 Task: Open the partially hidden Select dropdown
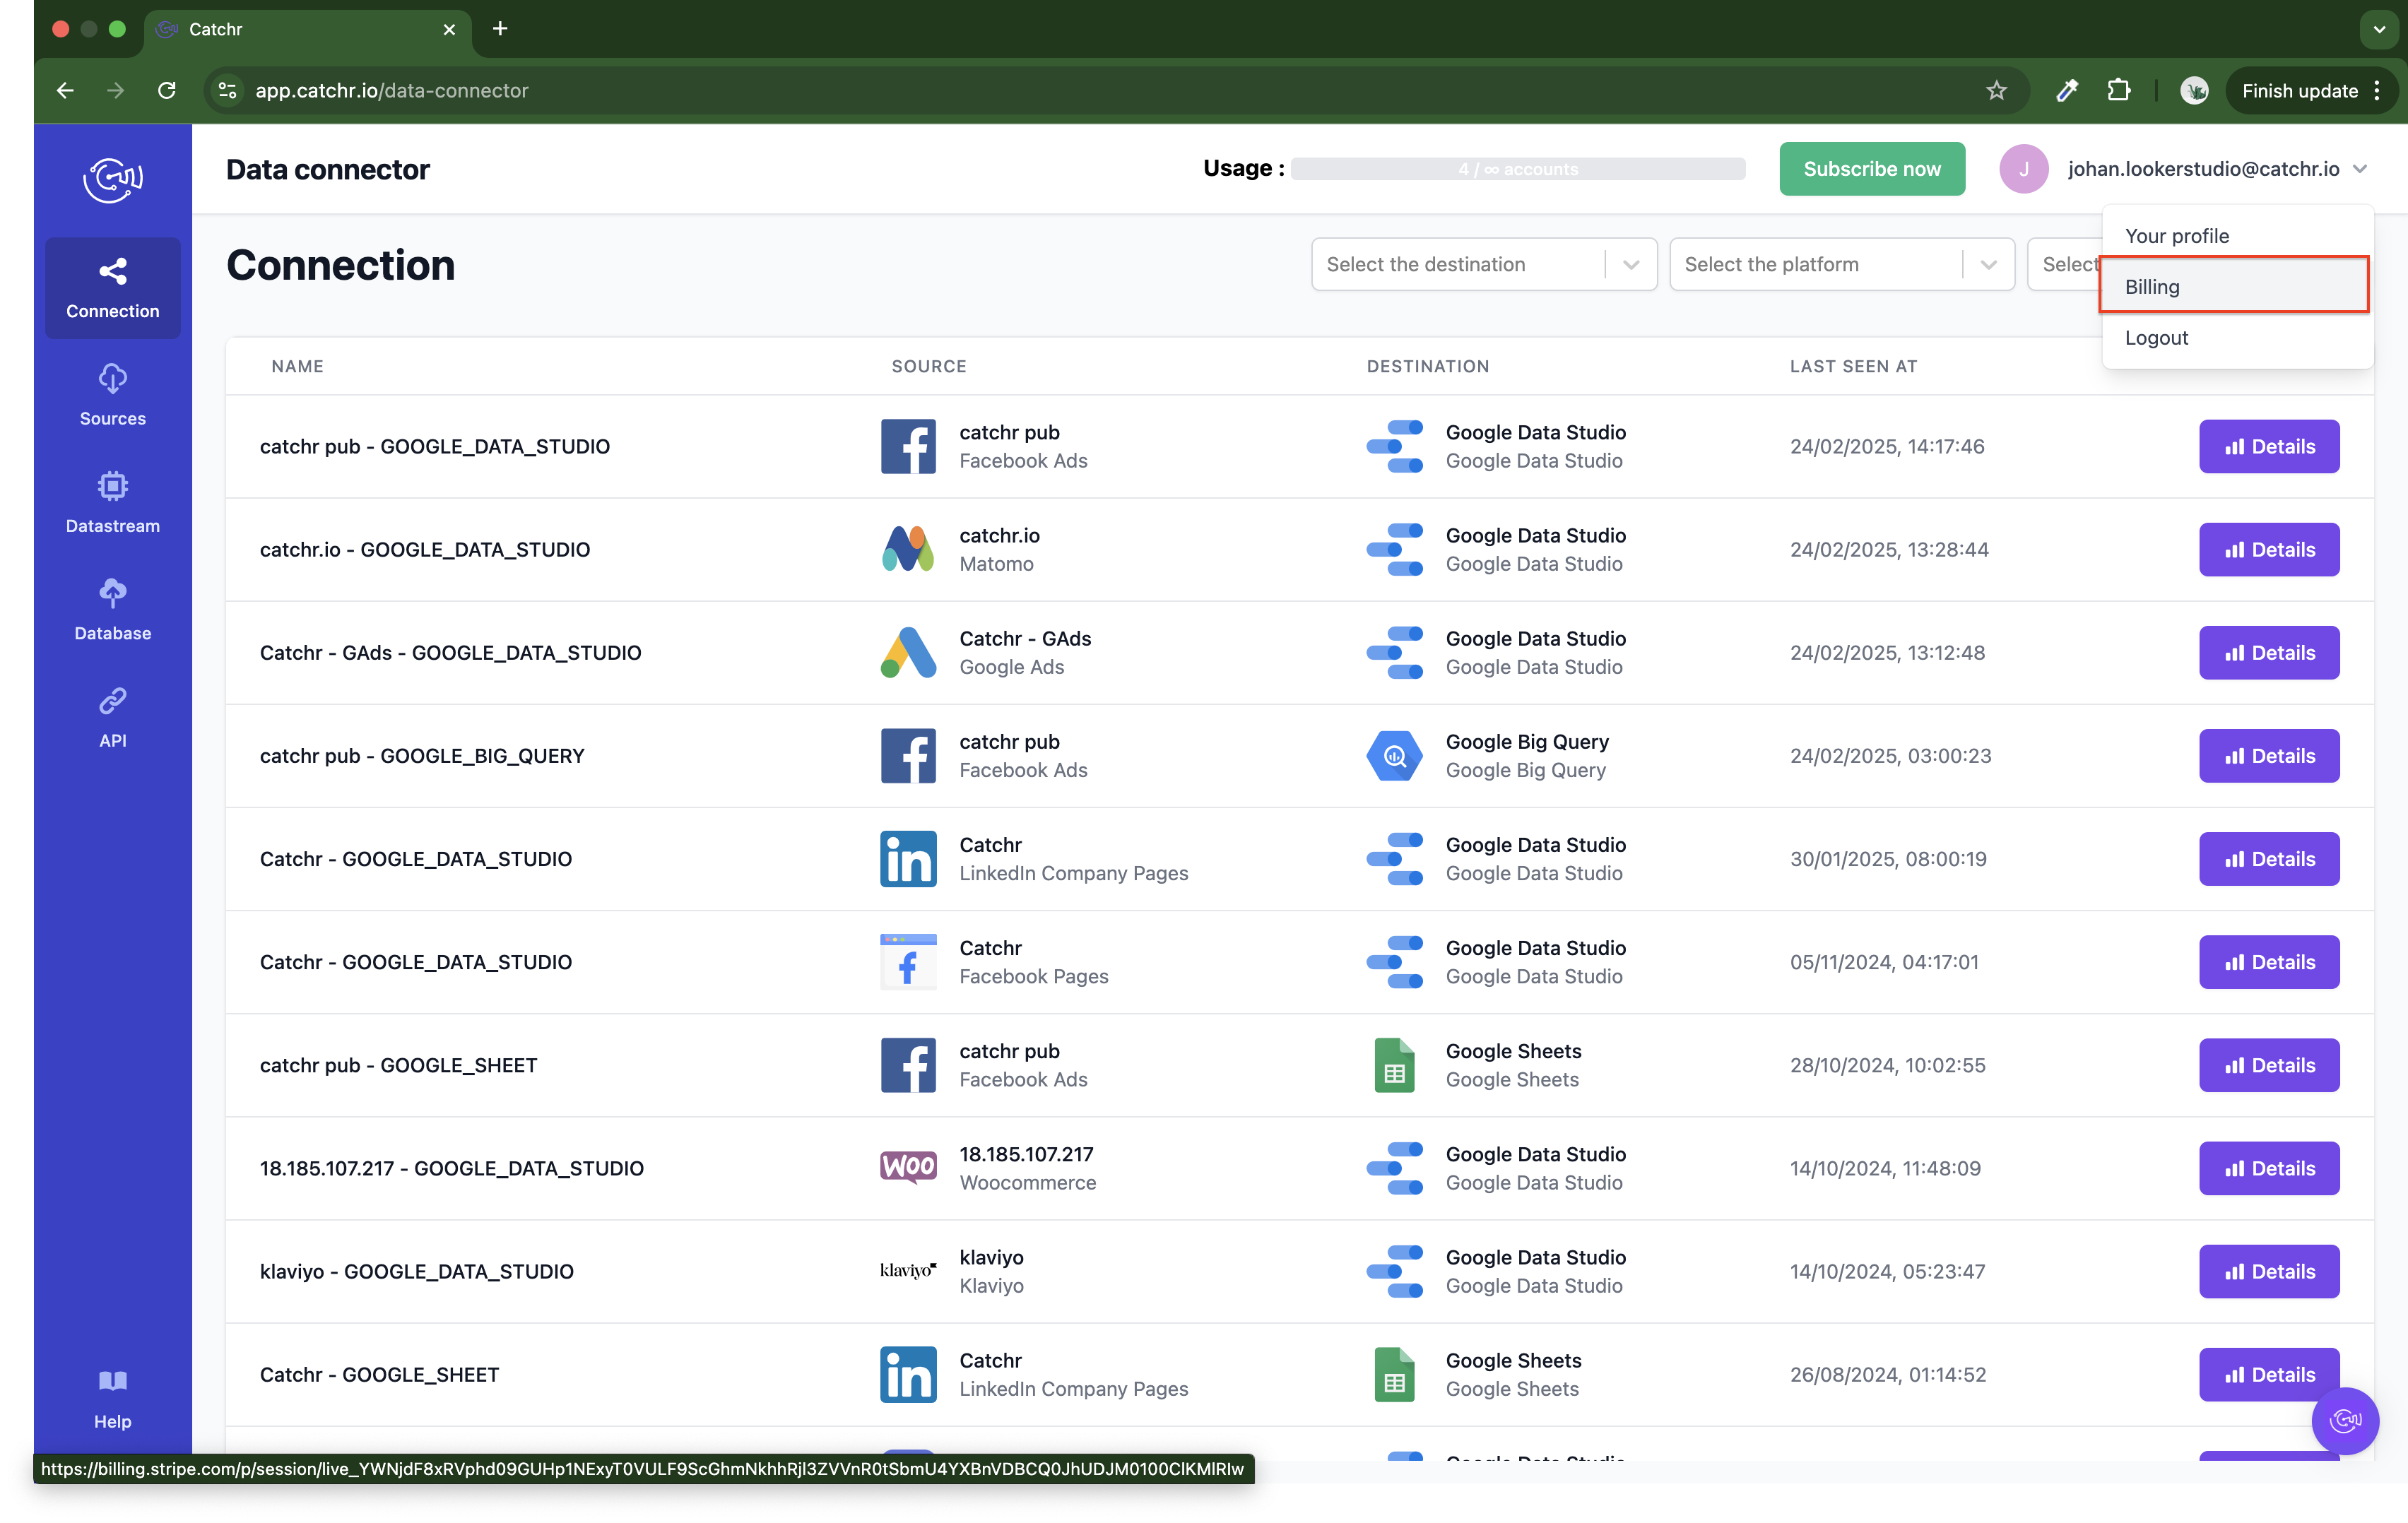pos(2065,264)
